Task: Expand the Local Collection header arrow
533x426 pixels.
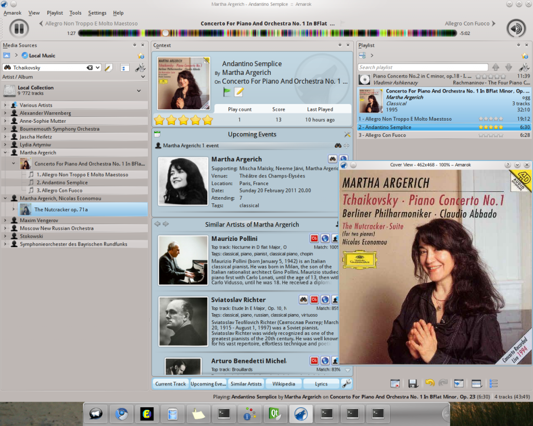Action: pos(138,91)
